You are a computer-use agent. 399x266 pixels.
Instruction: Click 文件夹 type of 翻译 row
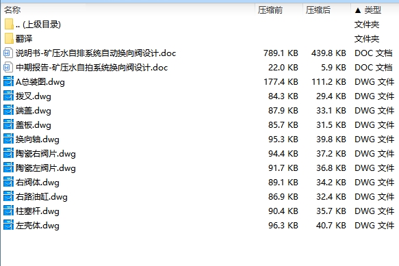[x=367, y=39]
